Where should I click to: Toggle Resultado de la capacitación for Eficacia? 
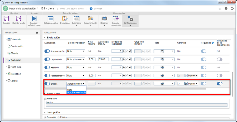click(220, 84)
